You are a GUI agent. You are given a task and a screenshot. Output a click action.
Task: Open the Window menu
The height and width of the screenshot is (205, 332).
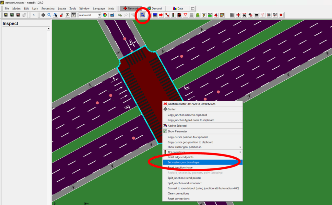click(x=84, y=8)
